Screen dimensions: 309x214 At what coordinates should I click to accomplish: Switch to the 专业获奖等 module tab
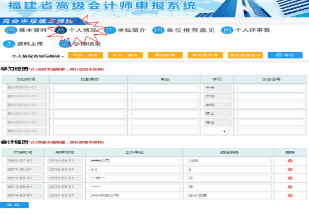(x=205, y=55)
